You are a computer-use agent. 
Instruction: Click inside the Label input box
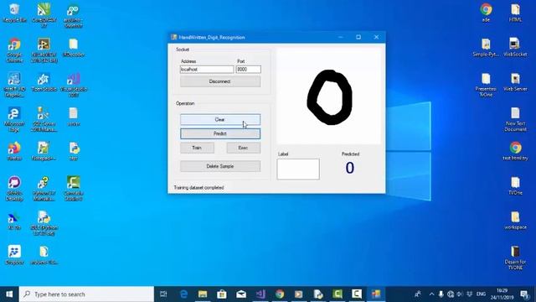298,169
